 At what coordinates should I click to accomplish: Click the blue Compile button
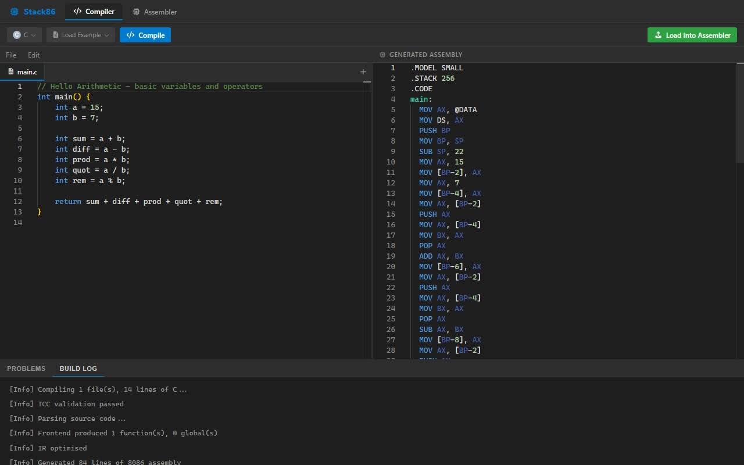coord(145,35)
